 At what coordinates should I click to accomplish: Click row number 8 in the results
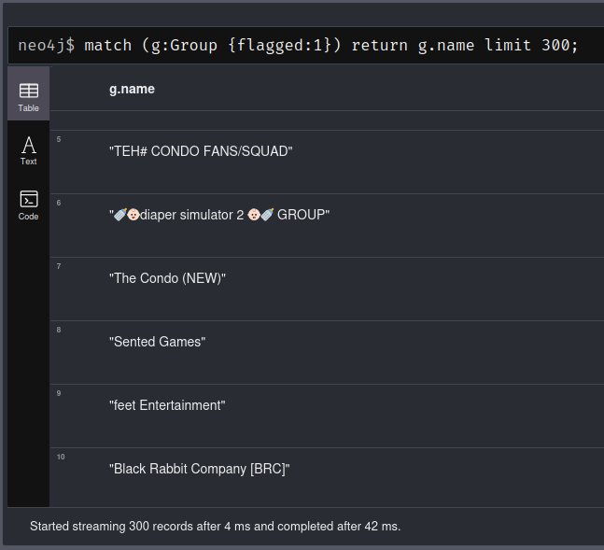(x=59, y=330)
